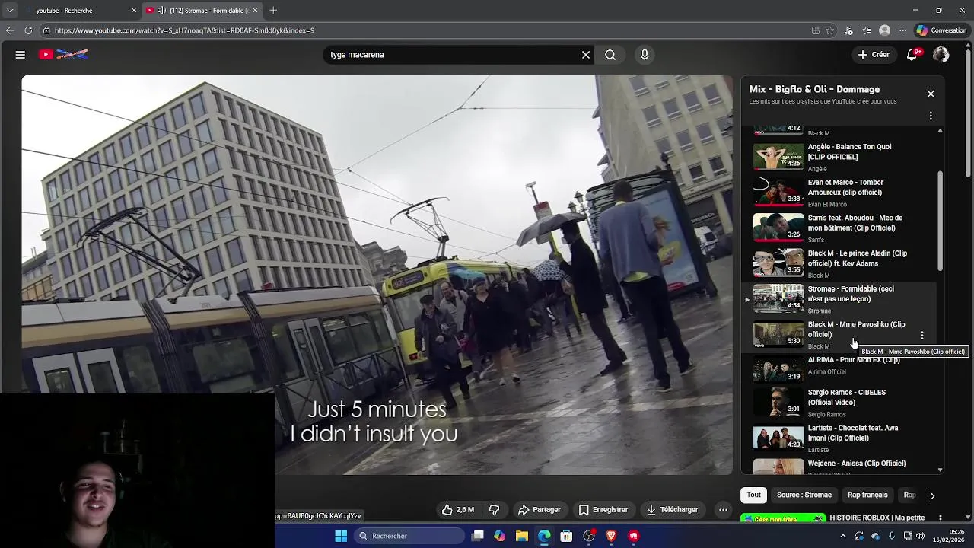Screen dimensions: 974x548
Task: Open Task View from the taskbar
Action: tap(478, 536)
